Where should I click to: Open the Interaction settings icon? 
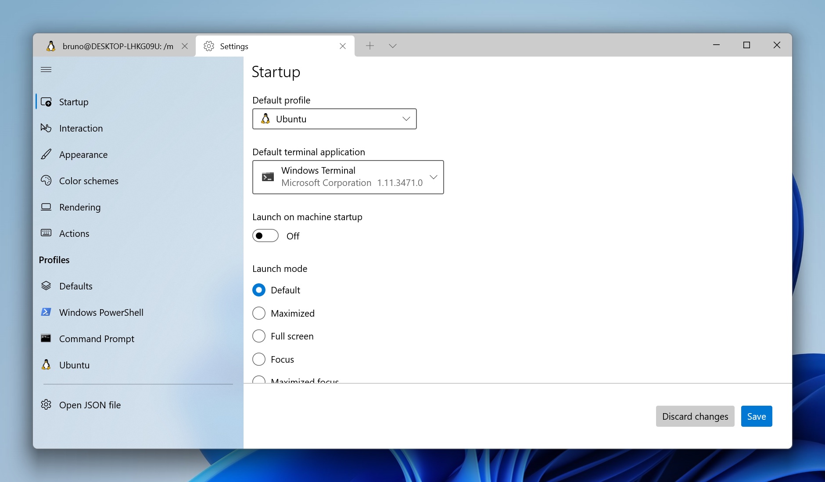(46, 128)
